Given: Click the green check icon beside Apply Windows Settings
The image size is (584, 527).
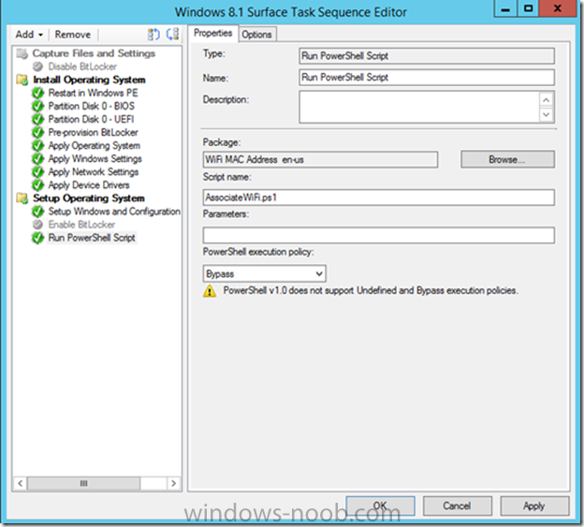Looking at the screenshot, I should click(37, 158).
